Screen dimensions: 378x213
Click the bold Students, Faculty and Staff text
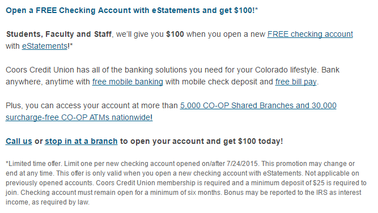[x=59, y=34]
